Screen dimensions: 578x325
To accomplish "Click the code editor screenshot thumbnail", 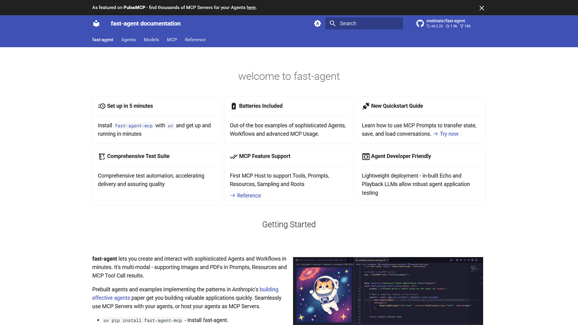I will click(x=388, y=291).
